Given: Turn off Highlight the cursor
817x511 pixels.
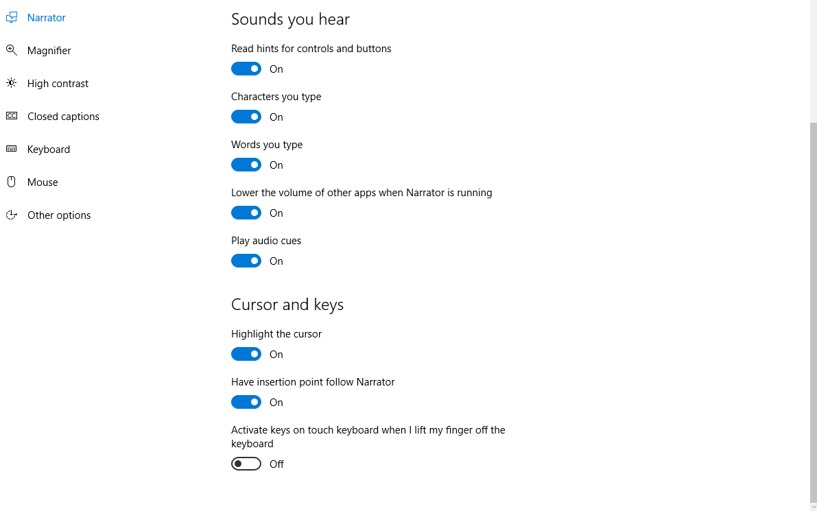Looking at the screenshot, I should pyautogui.click(x=246, y=354).
